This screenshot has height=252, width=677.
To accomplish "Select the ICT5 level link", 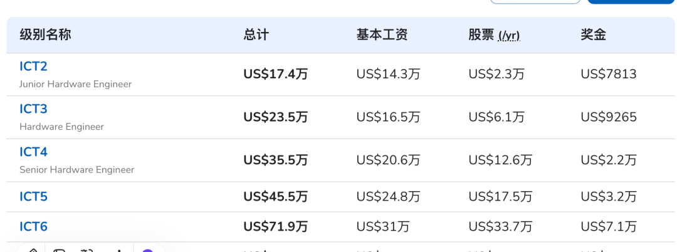I will coord(33,197).
